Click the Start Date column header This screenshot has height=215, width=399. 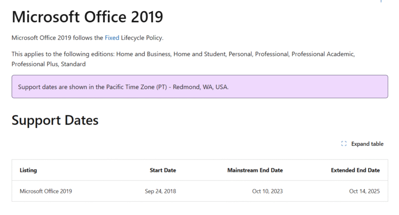162,170
